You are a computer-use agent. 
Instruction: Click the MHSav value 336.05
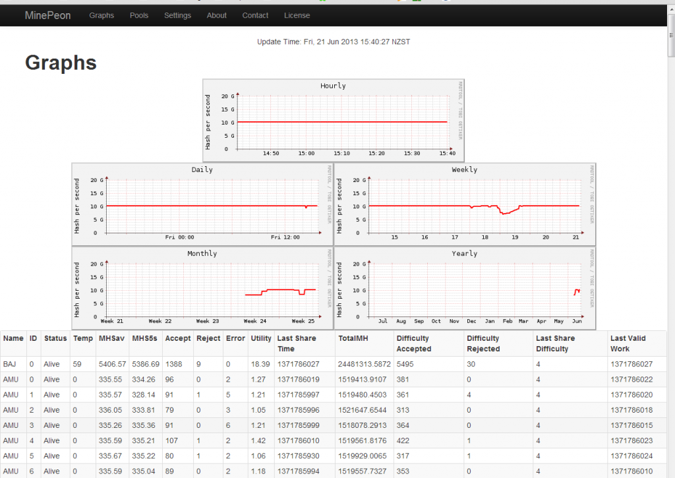tap(110, 410)
